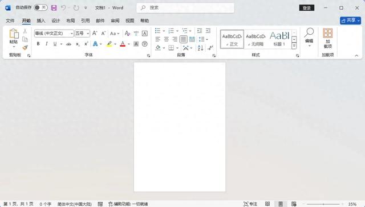365x207 pixels.
Task: Apply yellow text highlight color
Action: tap(109, 44)
